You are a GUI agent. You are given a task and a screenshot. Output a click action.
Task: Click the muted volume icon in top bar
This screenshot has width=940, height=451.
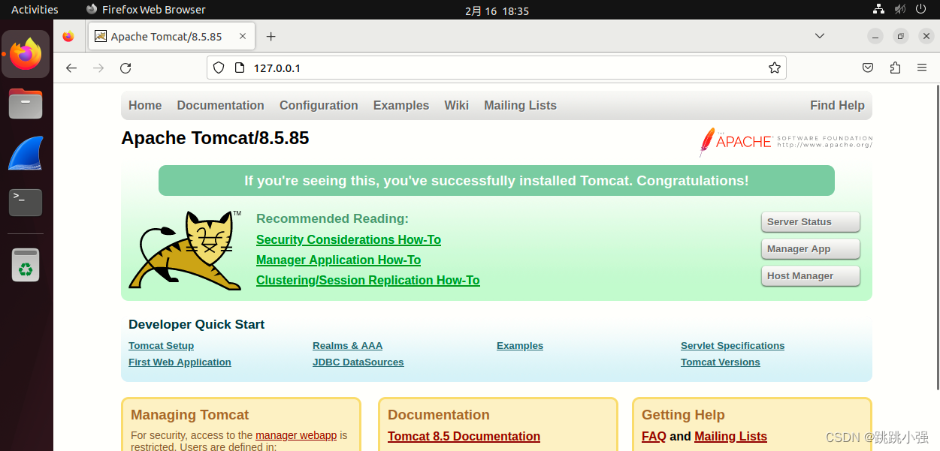[899, 10]
